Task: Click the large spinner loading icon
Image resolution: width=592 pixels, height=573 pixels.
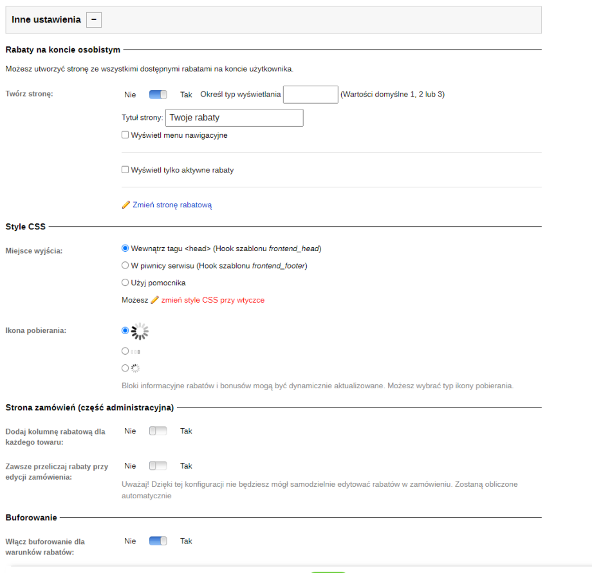Action: point(140,331)
